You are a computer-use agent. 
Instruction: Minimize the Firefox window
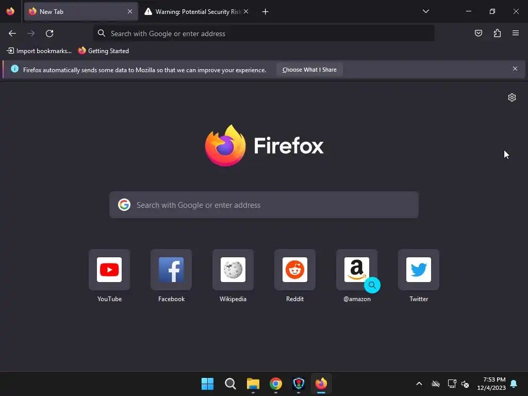point(468,11)
